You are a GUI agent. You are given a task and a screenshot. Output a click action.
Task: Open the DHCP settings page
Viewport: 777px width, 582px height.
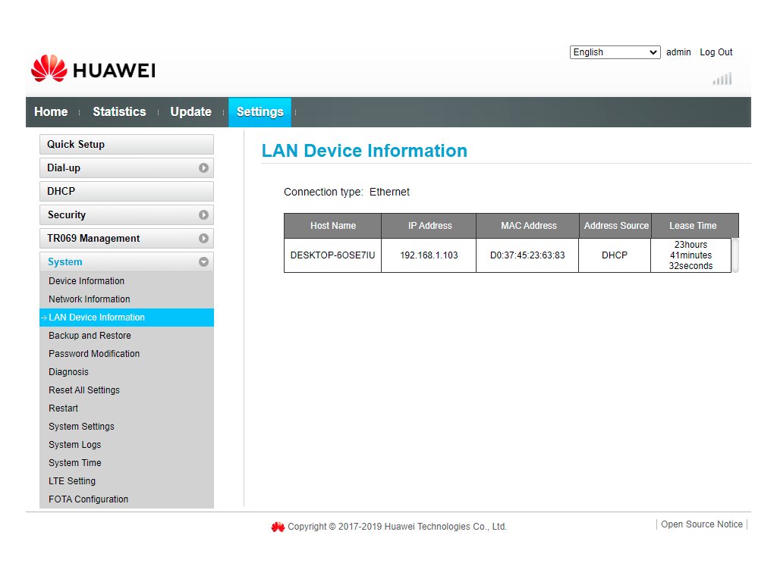tap(126, 192)
